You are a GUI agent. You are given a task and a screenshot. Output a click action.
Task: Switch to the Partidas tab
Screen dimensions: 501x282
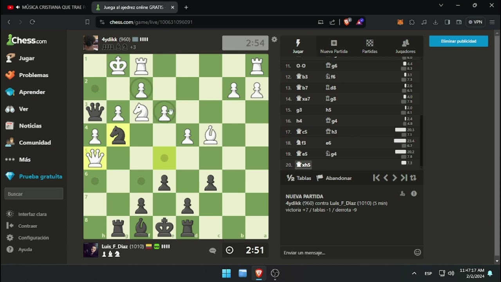coord(369,46)
